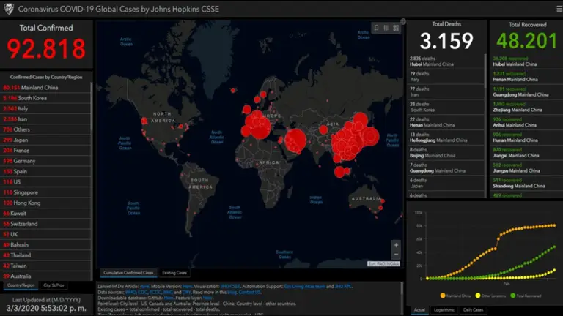
Task: Click Shandong recovered row
Action: (526, 183)
